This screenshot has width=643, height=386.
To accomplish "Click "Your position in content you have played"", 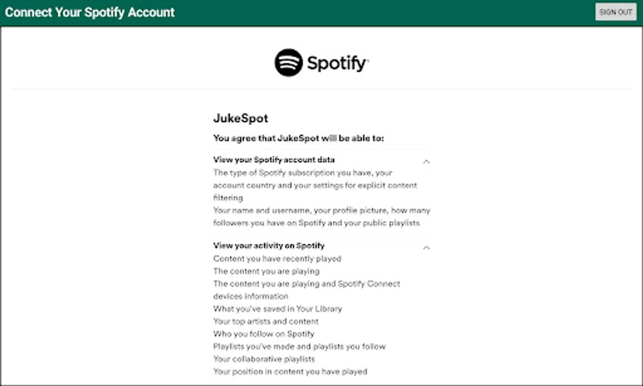I will 290,371.
